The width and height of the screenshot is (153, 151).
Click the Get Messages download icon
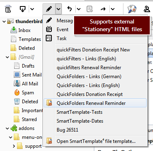pos(23,9)
